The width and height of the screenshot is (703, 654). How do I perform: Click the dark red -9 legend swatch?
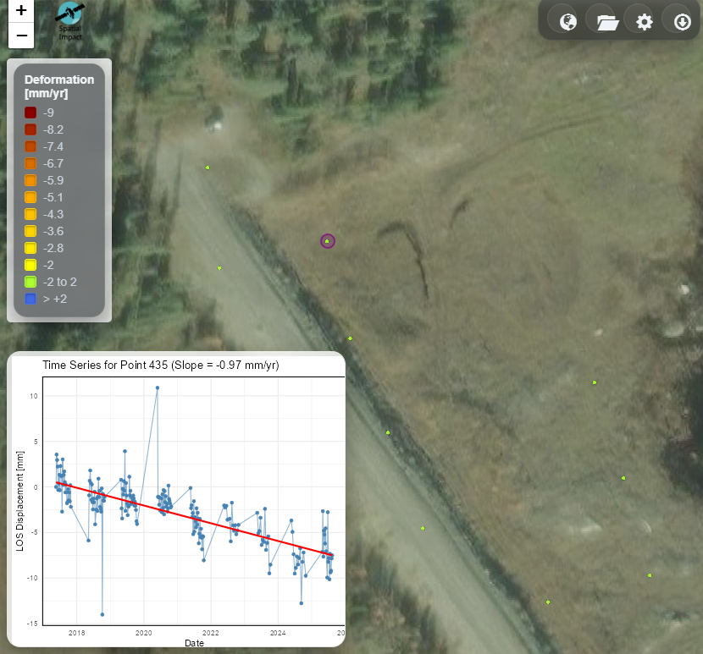(31, 113)
